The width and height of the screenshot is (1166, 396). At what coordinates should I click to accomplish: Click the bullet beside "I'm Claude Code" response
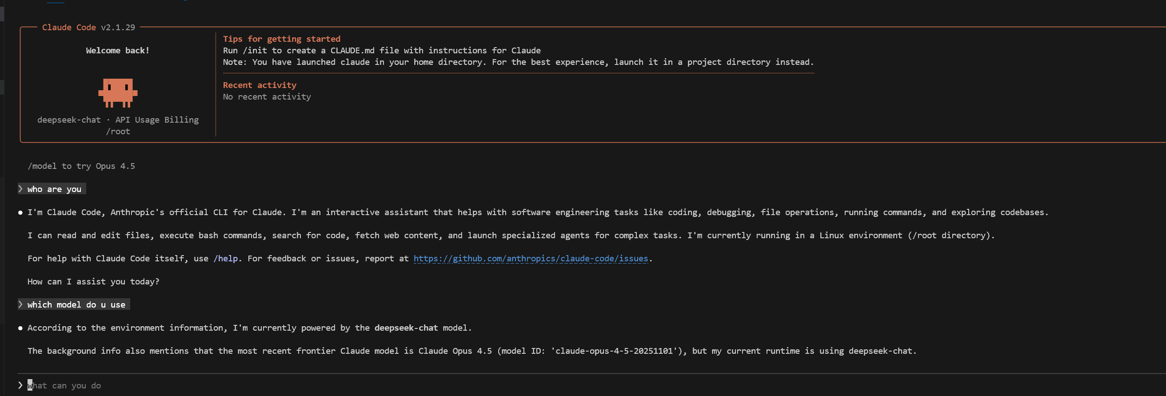coord(20,212)
